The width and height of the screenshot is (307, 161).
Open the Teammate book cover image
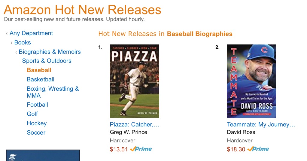point(251,81)
